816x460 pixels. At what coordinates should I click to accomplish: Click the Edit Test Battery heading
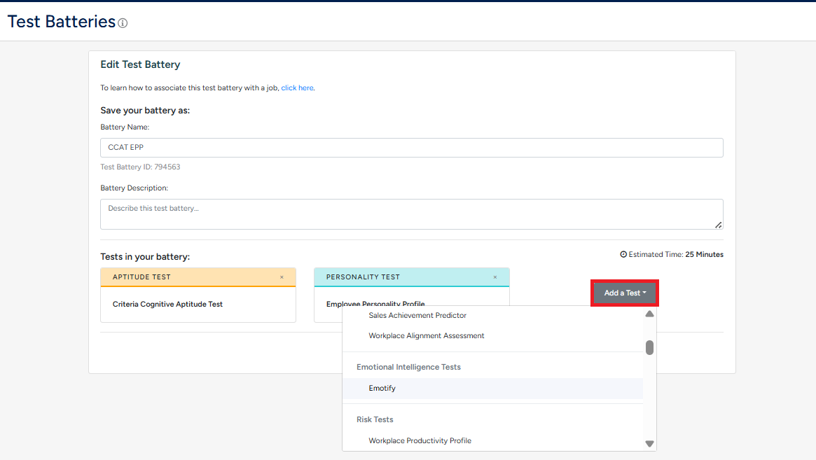[141, 64]
